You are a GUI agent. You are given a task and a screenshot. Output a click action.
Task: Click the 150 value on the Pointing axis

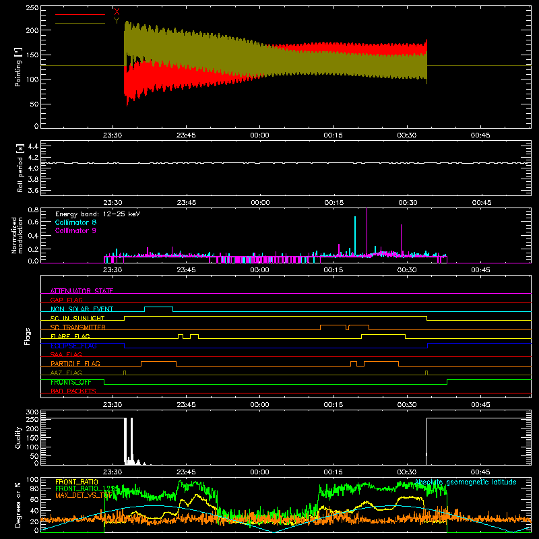click(x=32, y=55)
